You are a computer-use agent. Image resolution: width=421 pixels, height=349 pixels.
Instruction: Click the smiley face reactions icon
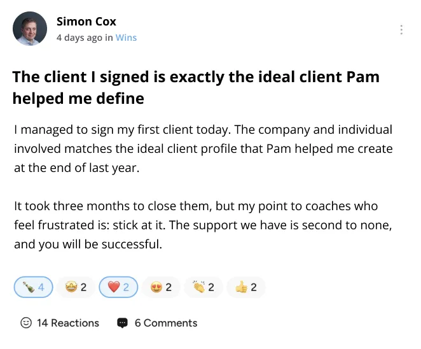[x=26, y=323]
